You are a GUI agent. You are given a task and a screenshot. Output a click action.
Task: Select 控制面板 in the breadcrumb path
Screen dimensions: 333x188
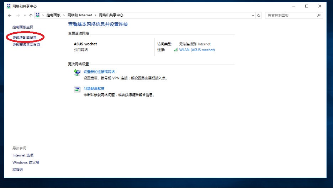53,15
